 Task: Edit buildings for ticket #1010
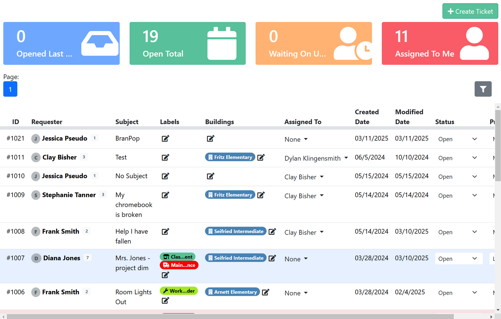pyautogui.click(x=210, y=176)
